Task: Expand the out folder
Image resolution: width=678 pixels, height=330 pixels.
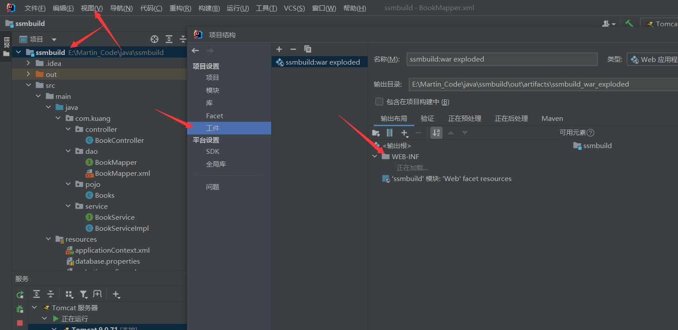Action: [x=28, y=74]
